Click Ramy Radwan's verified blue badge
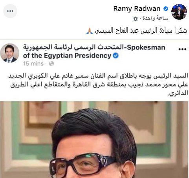Screen dimensions: 189x178 (x=166, y=9)
